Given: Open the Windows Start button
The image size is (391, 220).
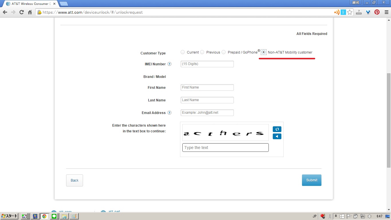Looking at the screenshot, I should tap(9, 216).
